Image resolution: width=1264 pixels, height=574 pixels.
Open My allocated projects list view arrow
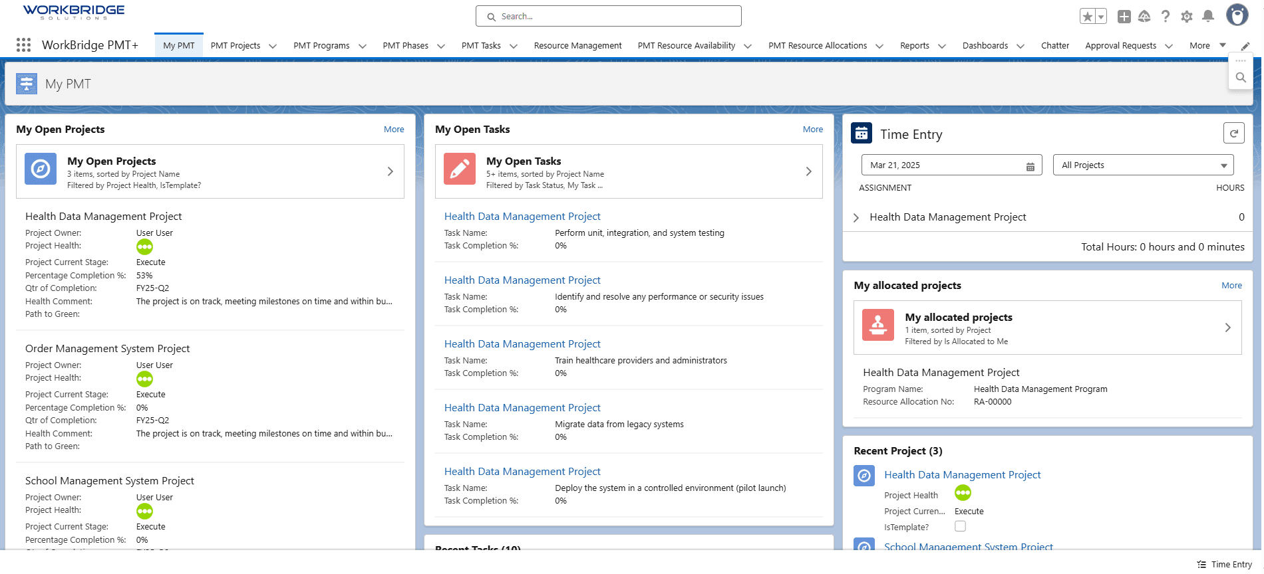click(1228, 328)
